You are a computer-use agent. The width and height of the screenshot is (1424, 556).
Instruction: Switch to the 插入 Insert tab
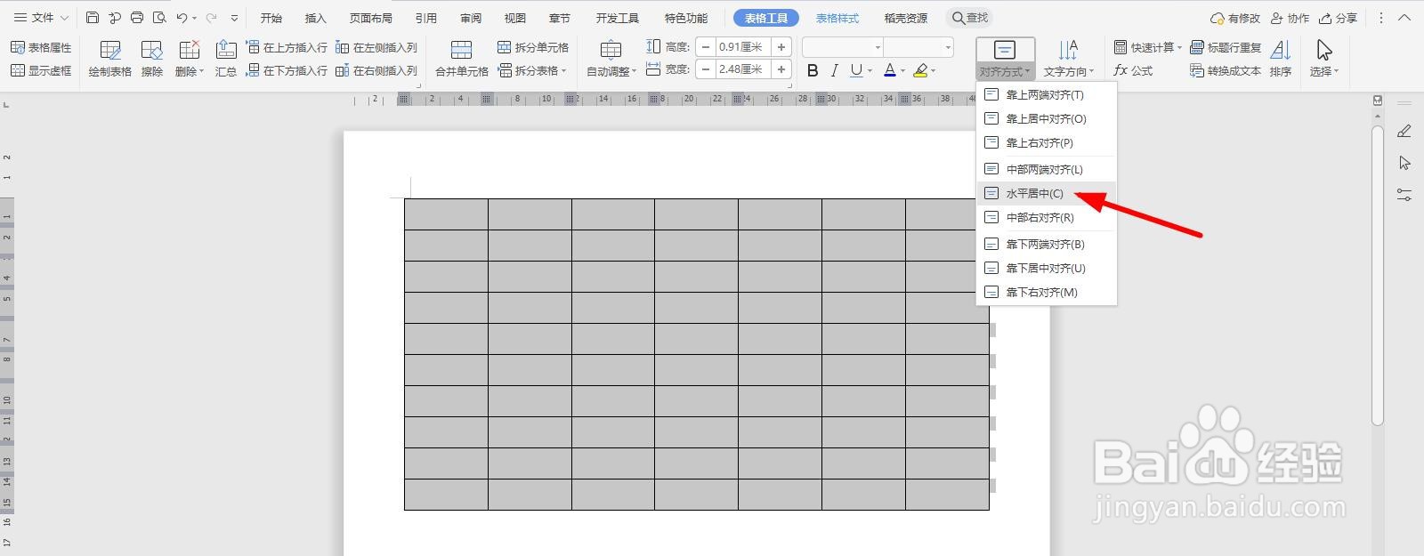pyautogui.click(x=315, y=18)
